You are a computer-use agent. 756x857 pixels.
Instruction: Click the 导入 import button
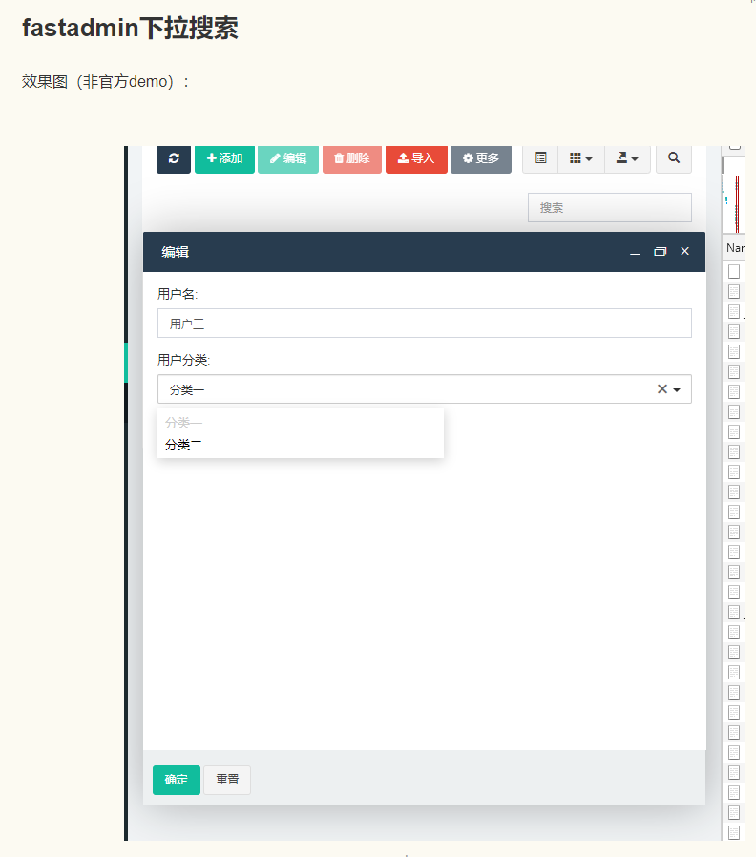click(416, 159)
